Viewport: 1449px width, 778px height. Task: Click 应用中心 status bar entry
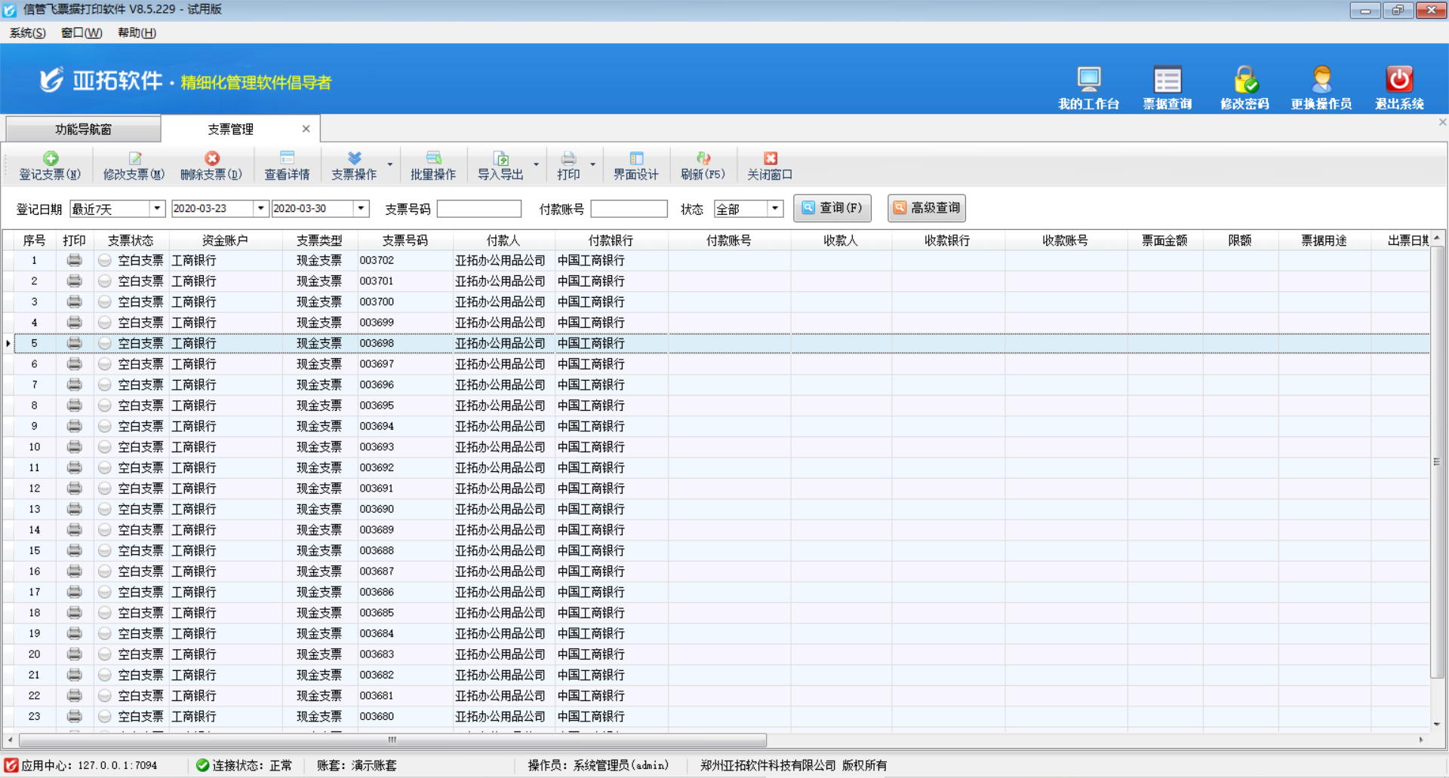pyautogui.click(x=82, y=765)
